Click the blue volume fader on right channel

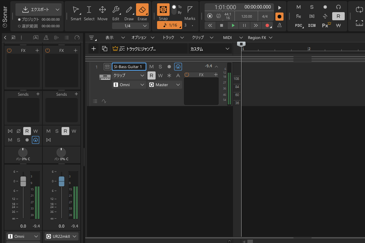[62, 181]
